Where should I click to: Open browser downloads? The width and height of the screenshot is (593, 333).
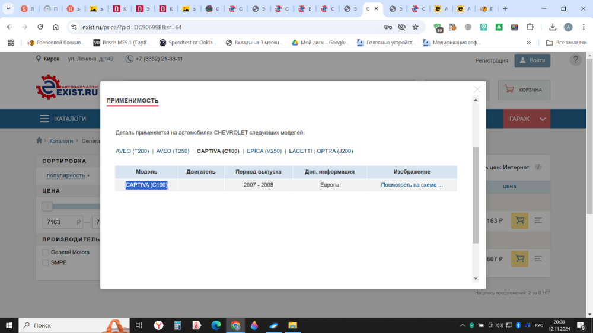(x=553, y=27)
